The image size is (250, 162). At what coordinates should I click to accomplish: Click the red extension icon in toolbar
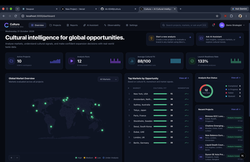pos(225,16)
